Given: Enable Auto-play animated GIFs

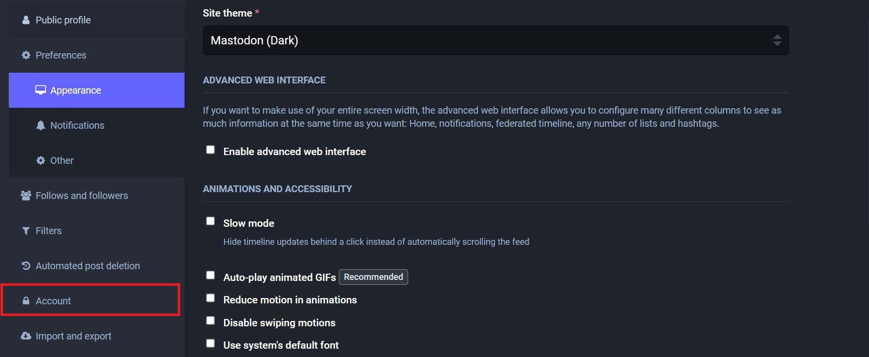Looking at the screenshot, I should click(x=210, y=275).
